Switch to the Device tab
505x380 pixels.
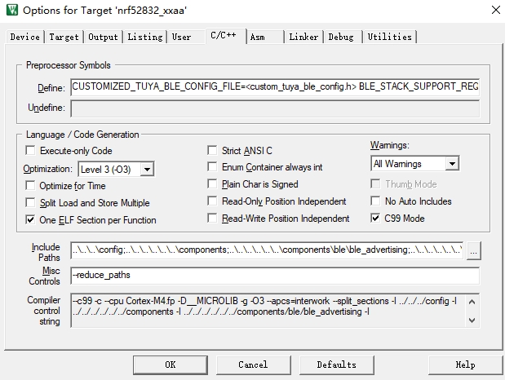24,37
